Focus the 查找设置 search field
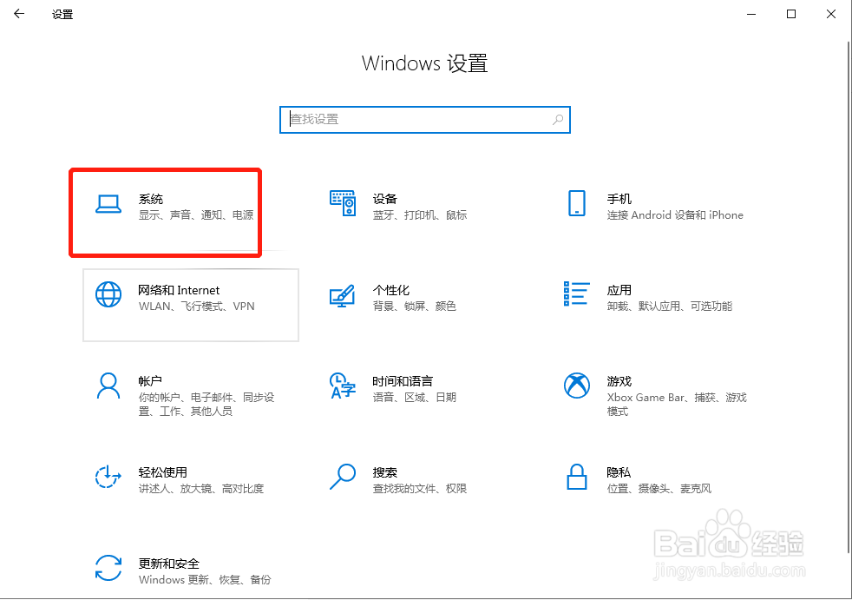 (x=425, y=120)
